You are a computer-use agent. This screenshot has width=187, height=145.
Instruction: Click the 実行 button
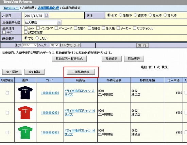142,45
